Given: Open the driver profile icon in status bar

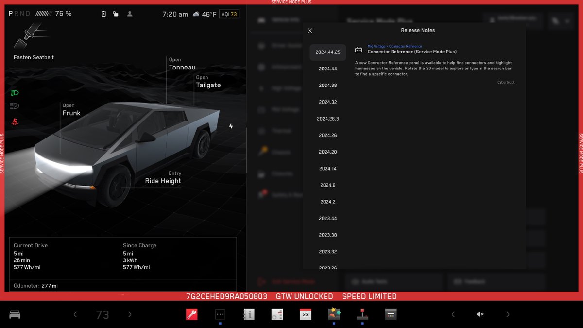Looking at the screenshot, I should point(130,14).
